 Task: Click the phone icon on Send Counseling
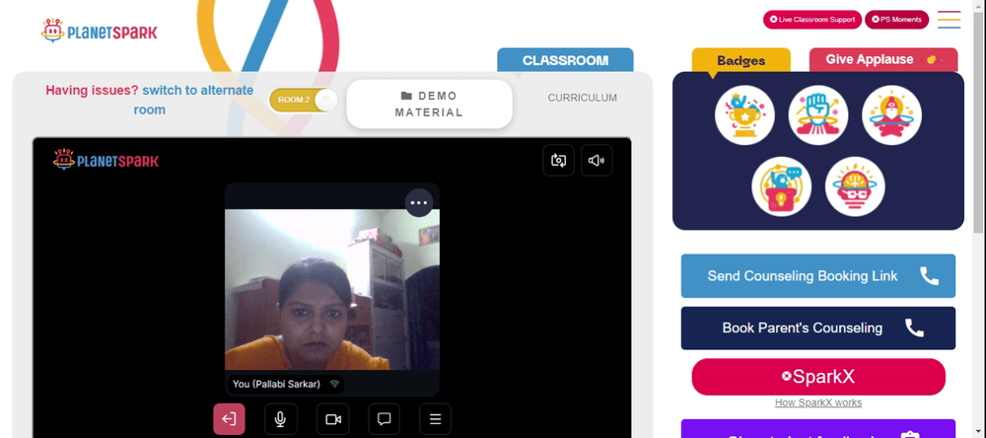930,275
